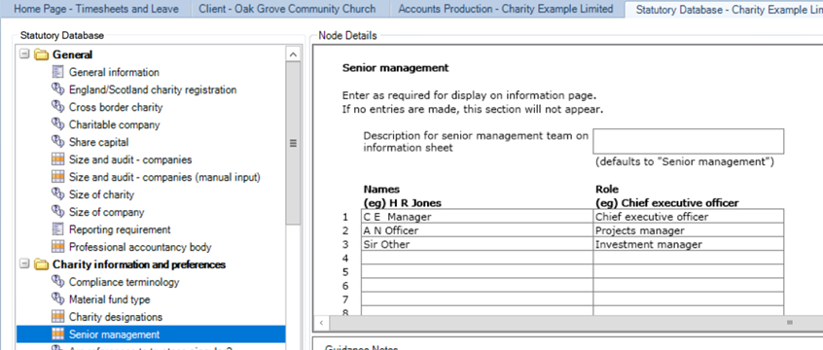The height and width of the screenshot is (350, 823).
Task: Select Material fund type node
Action: point(109,299)
